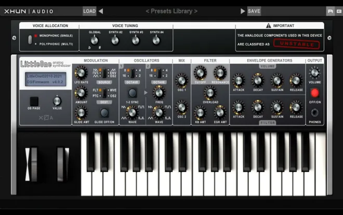The width and height of the screenshot is (343, 215).
Task: Click the FILTER envelope section label
Action: [x=268, y=123]
